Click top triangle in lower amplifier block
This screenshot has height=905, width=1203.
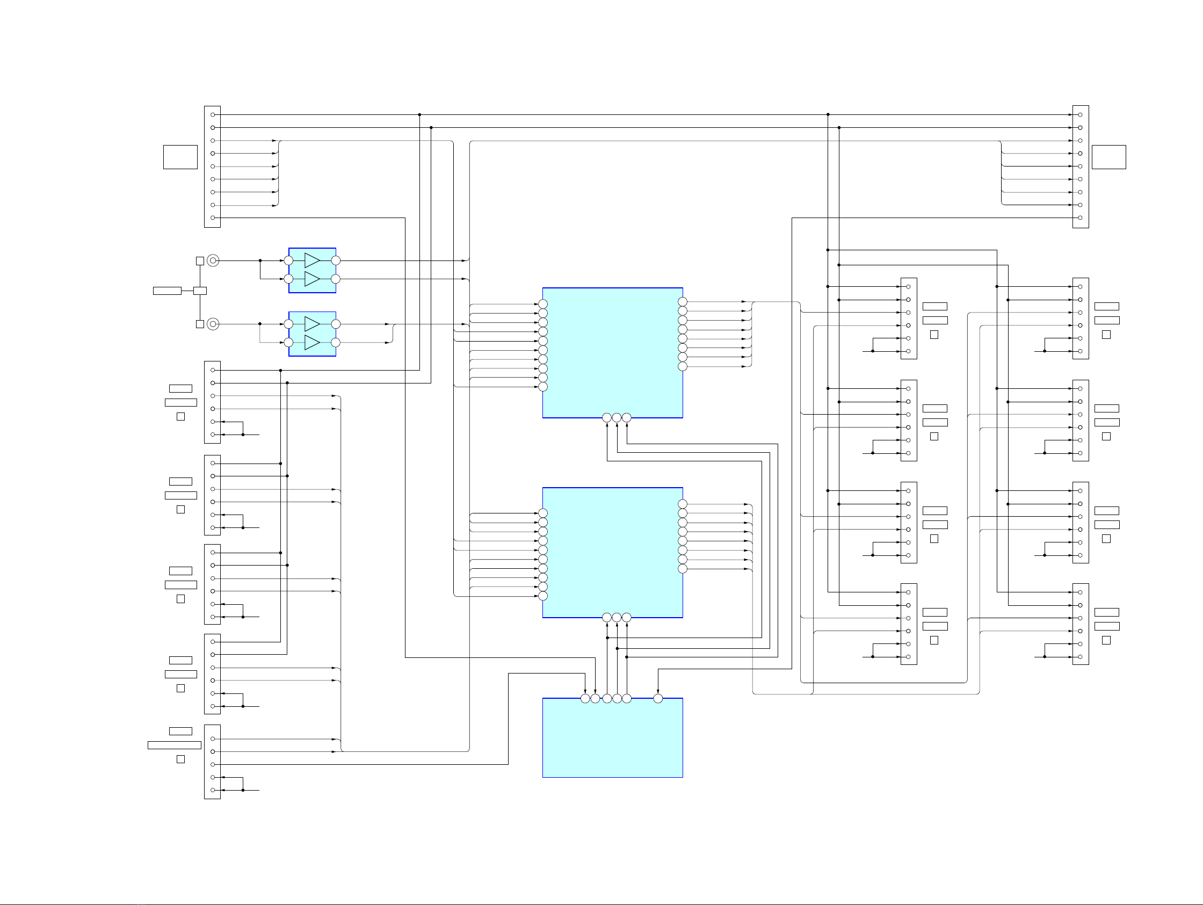[312, 324]
